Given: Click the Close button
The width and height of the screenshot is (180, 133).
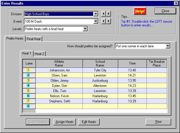Looking at the screenshot, I should pos(165,11).
